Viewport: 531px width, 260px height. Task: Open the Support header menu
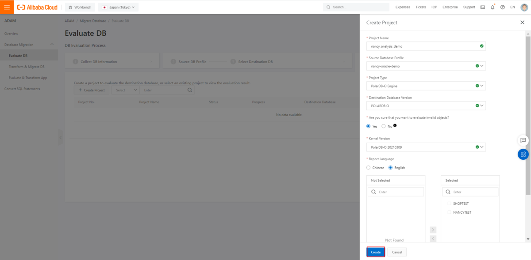(x=469, y=7)
